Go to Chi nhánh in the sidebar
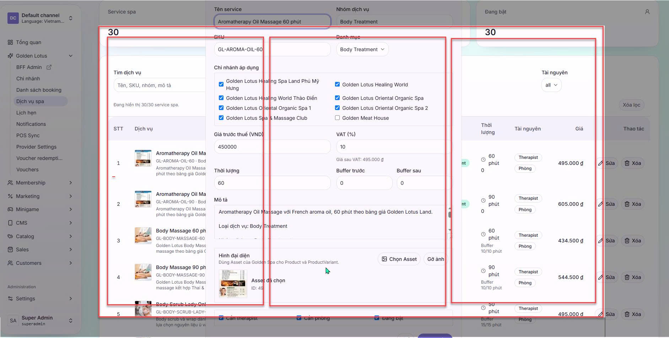The height and width of the screenshot is (338, 669). [28, 79]
